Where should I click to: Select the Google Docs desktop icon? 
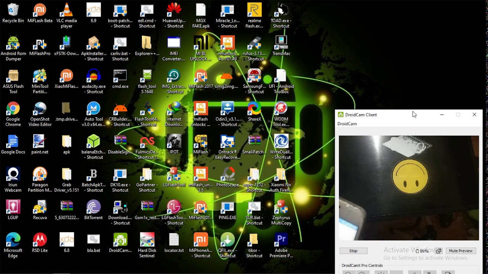point(13,144)
